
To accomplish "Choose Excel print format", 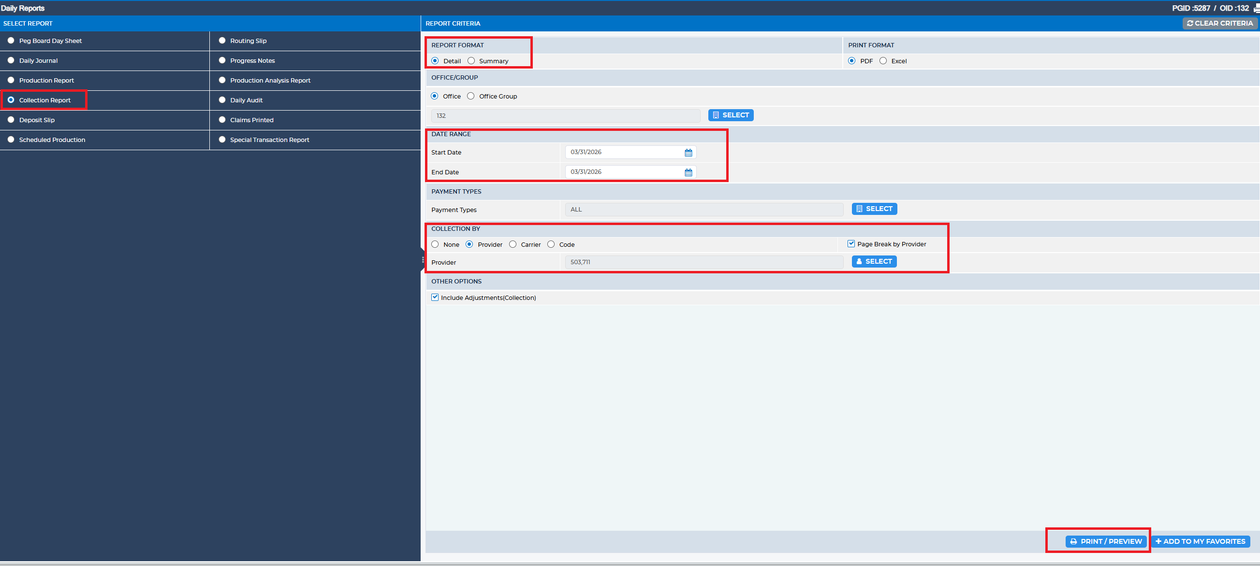I will click(883, 61).
